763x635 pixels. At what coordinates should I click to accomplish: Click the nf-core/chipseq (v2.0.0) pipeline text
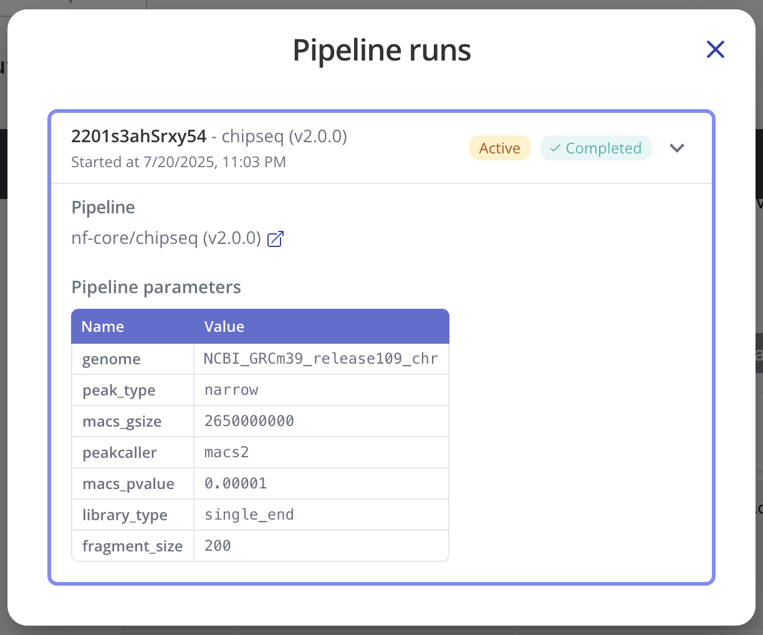click(x=166, y=238)
